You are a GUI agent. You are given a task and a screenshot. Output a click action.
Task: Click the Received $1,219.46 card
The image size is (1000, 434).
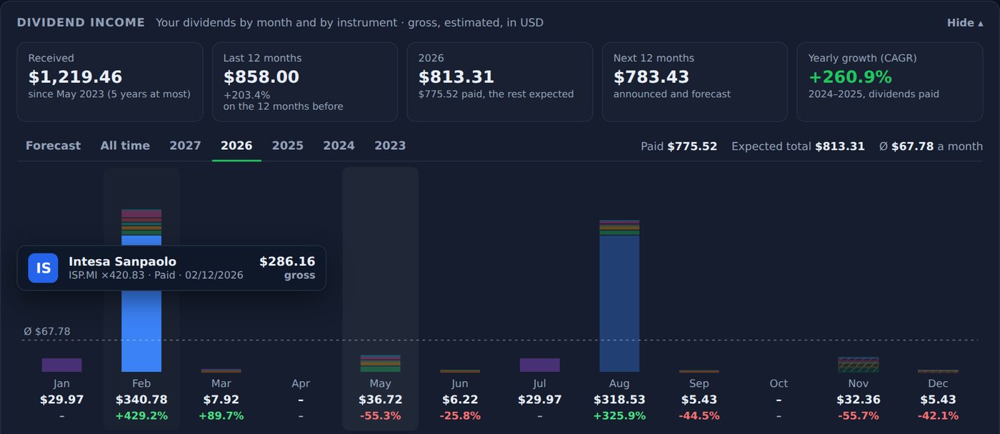[x=110, y=81]
